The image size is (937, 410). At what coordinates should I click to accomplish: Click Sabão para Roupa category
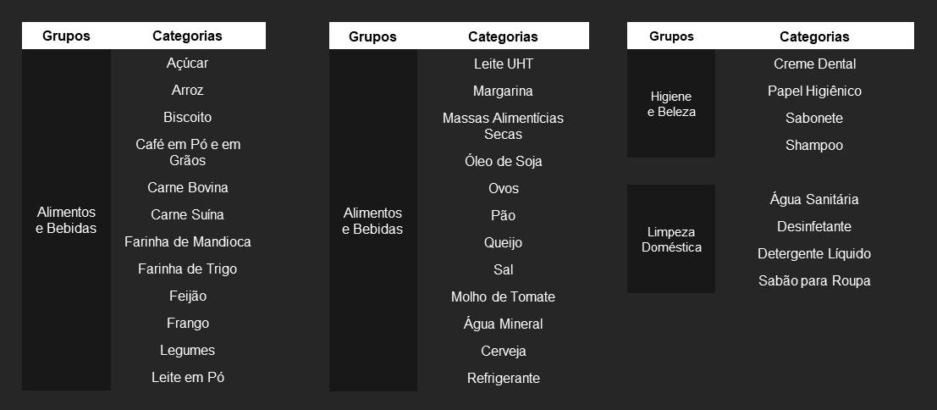[814, 281]
